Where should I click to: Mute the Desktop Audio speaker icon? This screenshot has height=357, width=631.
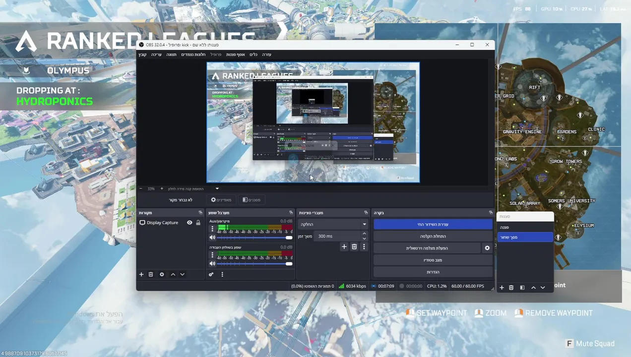click(212, 264)
